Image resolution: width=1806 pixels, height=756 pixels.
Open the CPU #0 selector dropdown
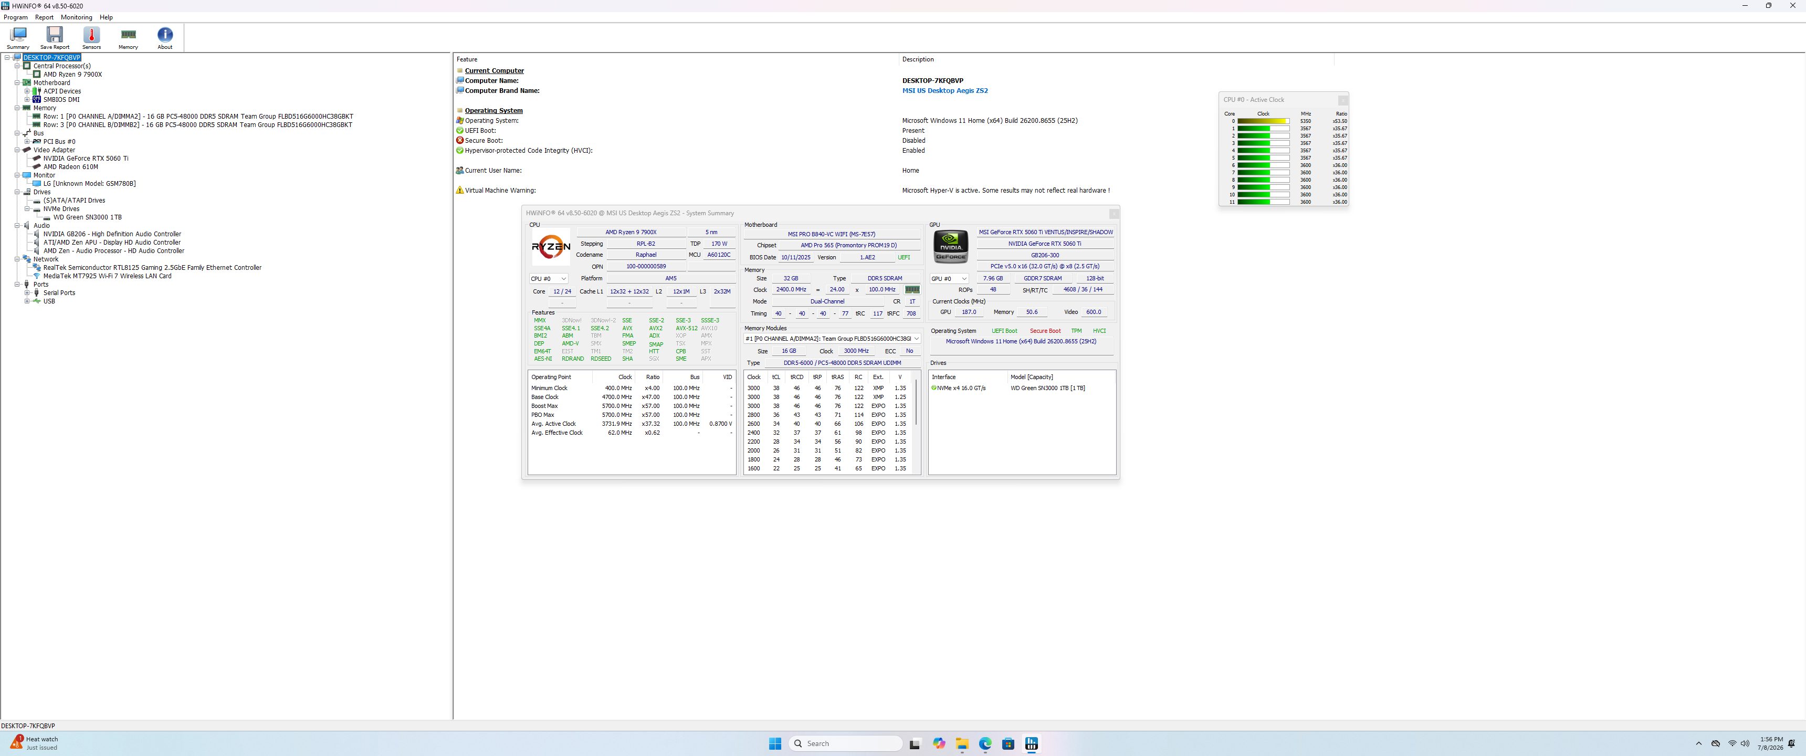click(548, 279)
